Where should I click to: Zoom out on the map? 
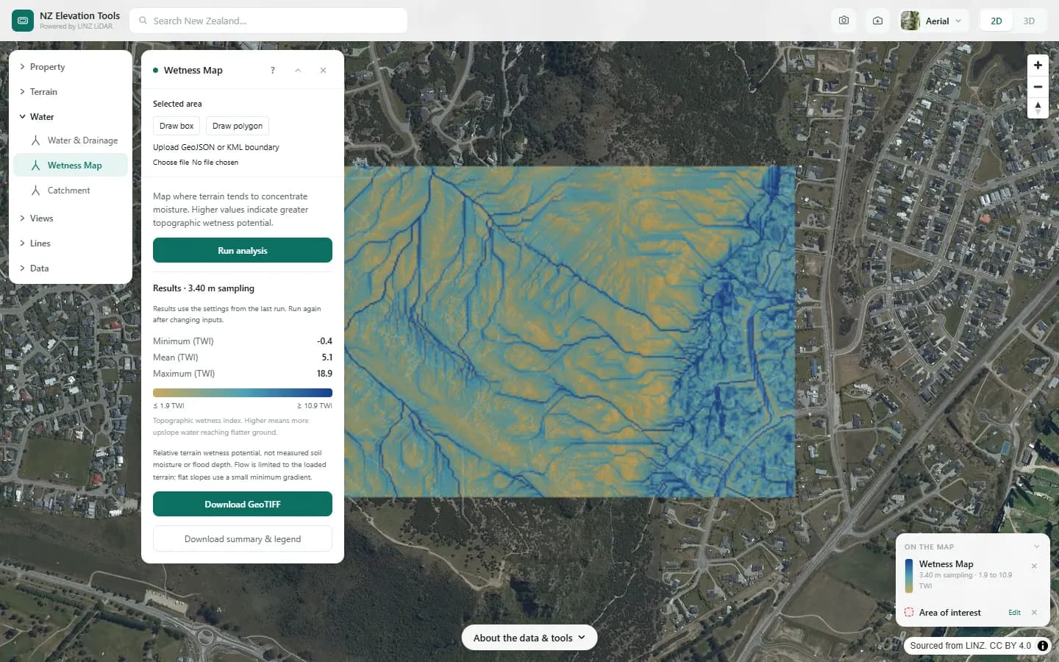coord(1038,87)
